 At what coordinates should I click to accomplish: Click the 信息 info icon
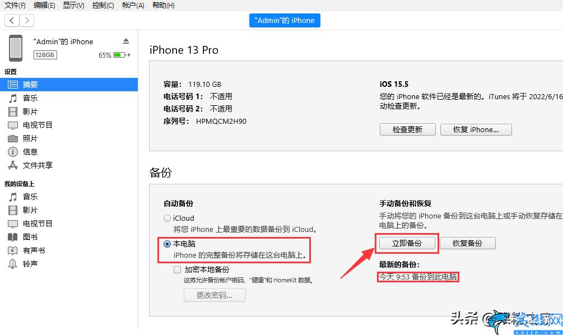[x=12, y=152]
